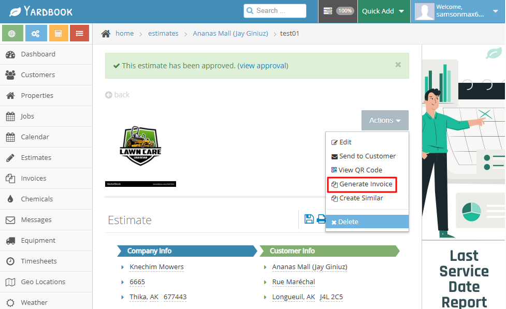The height and width of the screenshot is (309, 506).
Task: Open Ananas Mall (Jay Giniuz) breadcrumb
Action: point(230,33)
